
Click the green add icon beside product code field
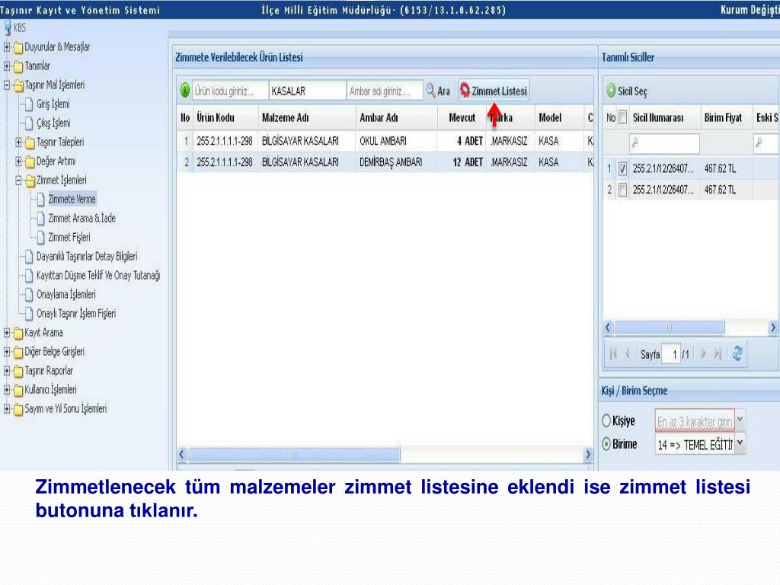(x=185, y=91)
